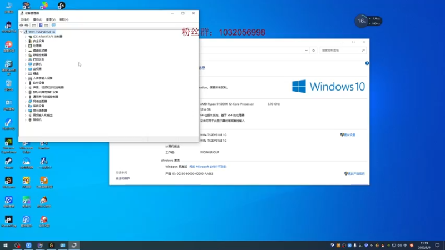Open the Microsoft software license terms link
The width and height of the screenshot is (445, 250).
pyautogui.click(x=207, y=167)
